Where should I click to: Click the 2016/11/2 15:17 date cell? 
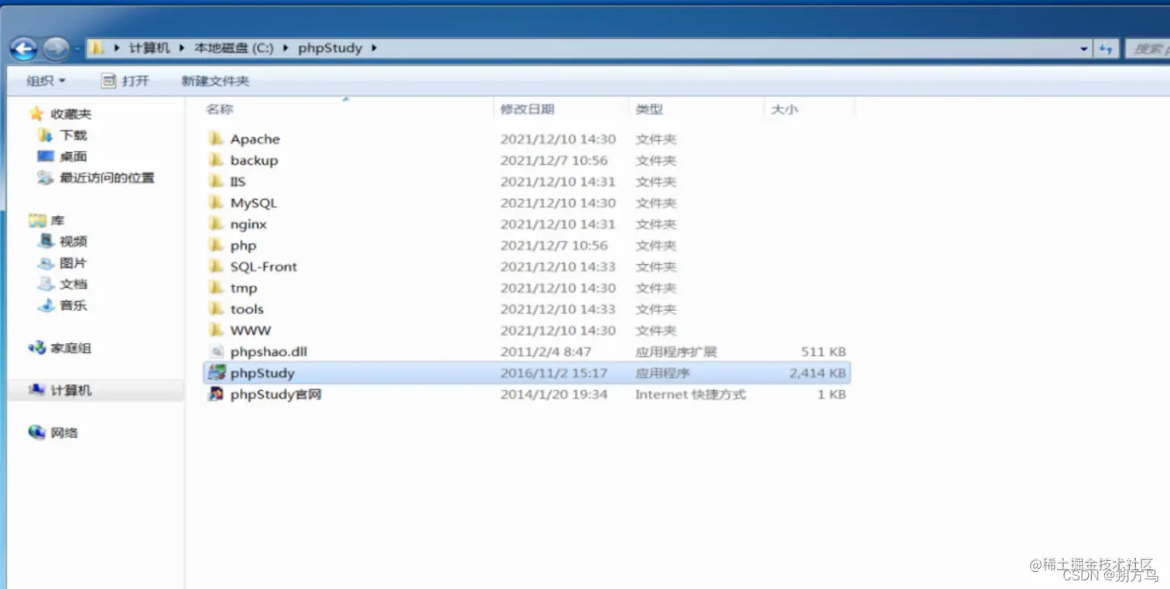(x=554, y=373)
